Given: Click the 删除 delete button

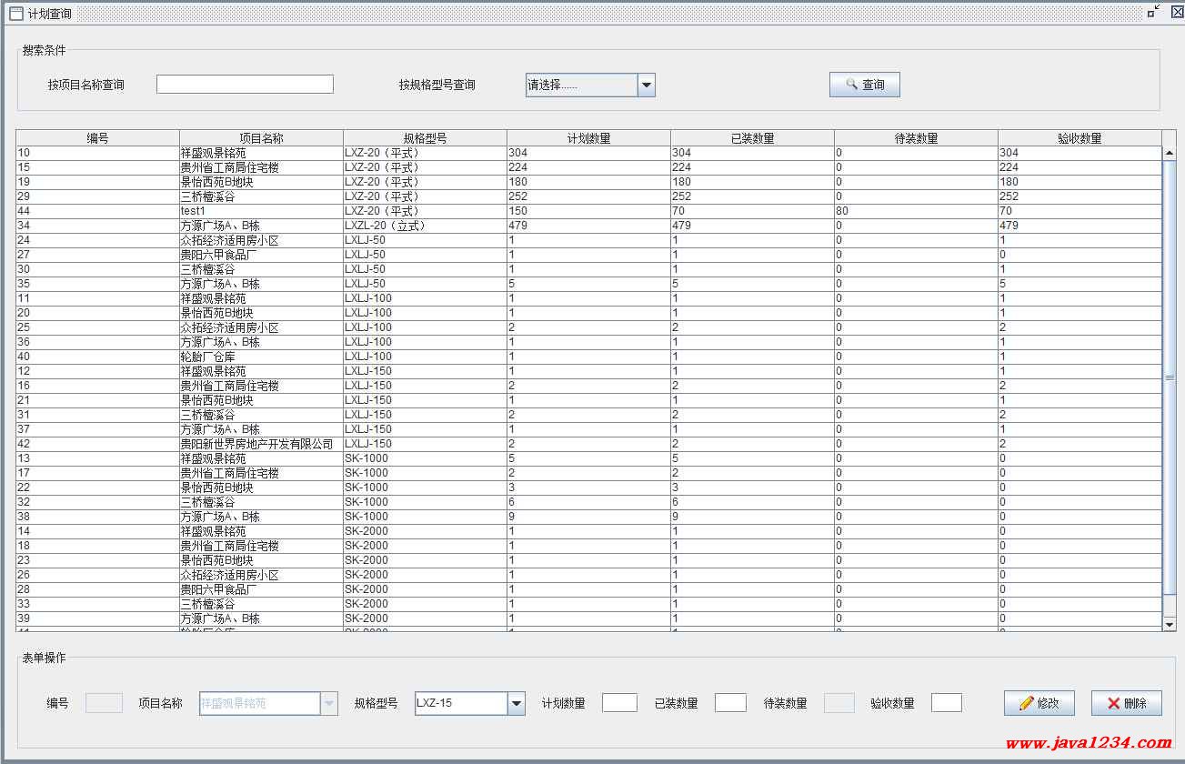Looking at the screenshot, I should pyautogui.click(x=1126, y=703).
